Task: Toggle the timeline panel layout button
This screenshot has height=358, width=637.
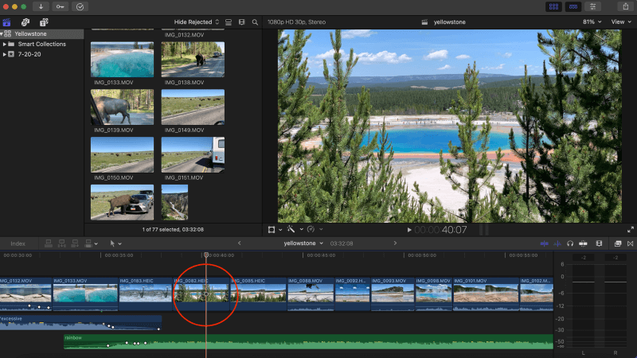Action: [x=573, y=6]
